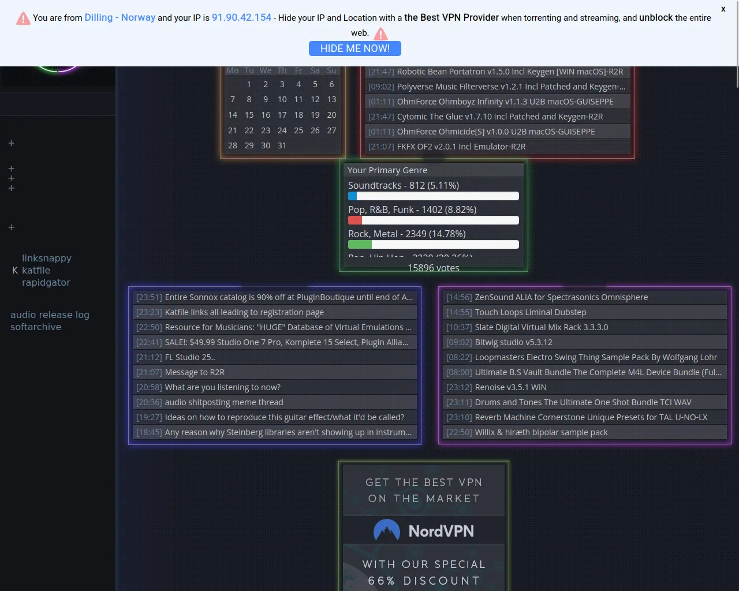Image resolution: width=739 pixels, height=591 pixels.
Task: Click the HIDE ME NOW! button
Action: click(355, 48)
